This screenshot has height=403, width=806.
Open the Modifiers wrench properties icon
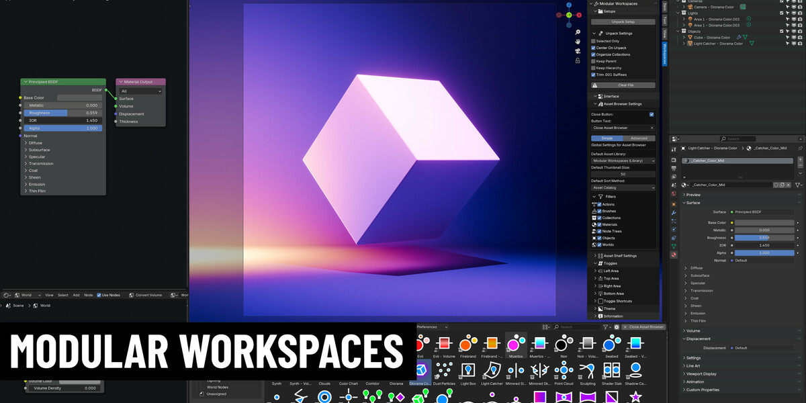click(674, 212)
